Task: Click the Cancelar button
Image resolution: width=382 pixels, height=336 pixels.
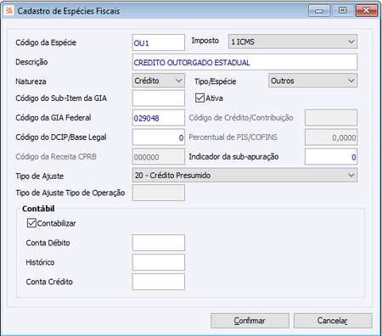Action: click(x=333, y=321)
